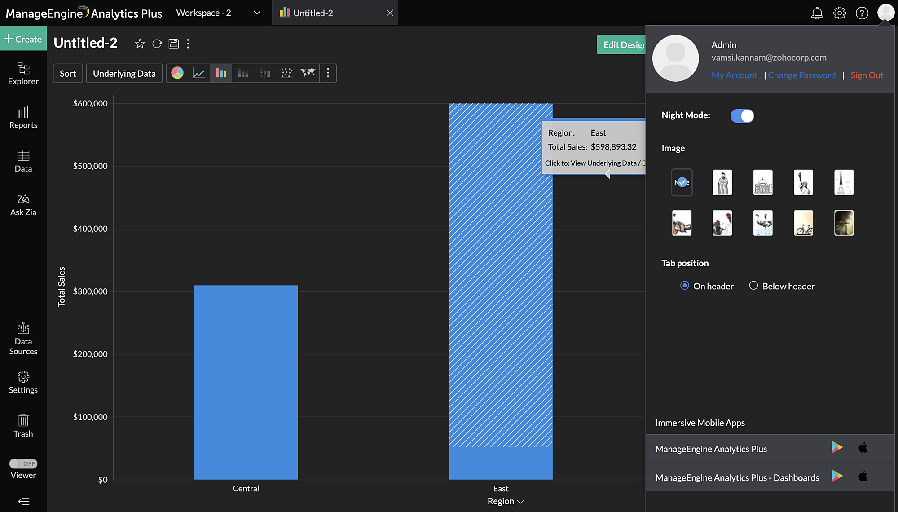Mark report as favorite with star icon
Viewport: 898px width, 512px height.
(140, 44)
